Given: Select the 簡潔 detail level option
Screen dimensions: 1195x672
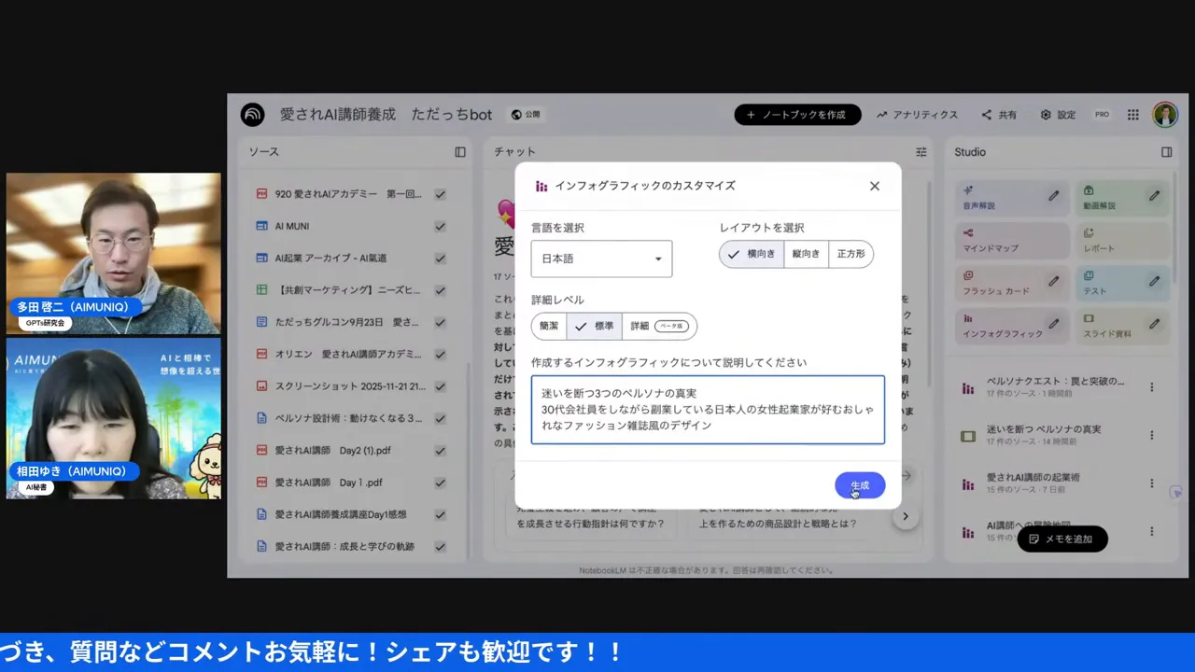Looking at the screenshot, I should click(548, 325).
